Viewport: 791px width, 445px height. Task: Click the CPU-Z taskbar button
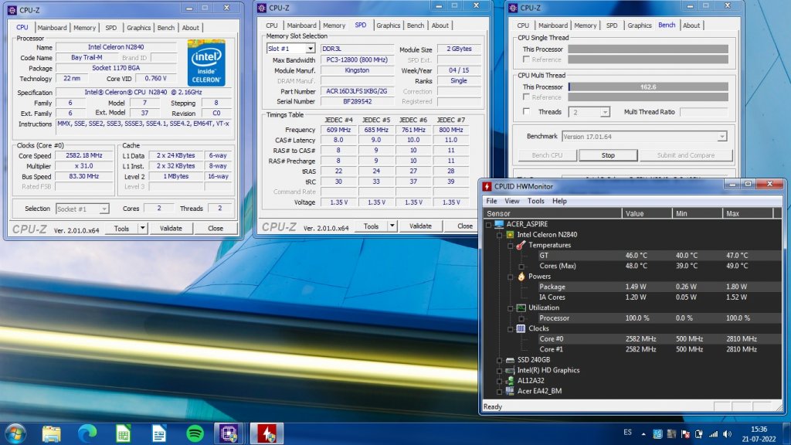pos(229,433)
